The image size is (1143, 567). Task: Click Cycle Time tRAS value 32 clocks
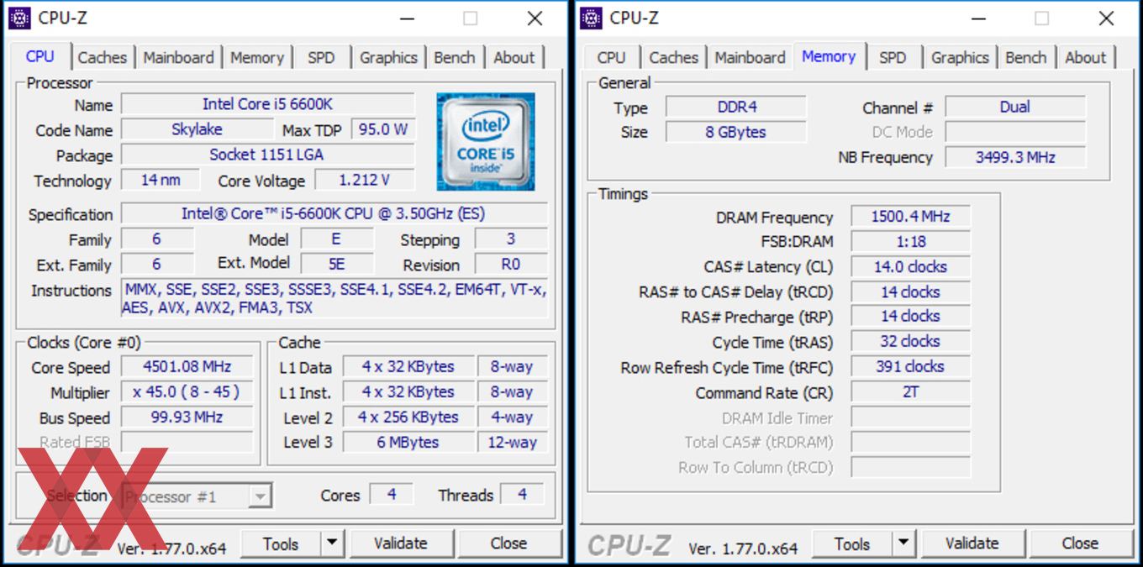[910, 341]
